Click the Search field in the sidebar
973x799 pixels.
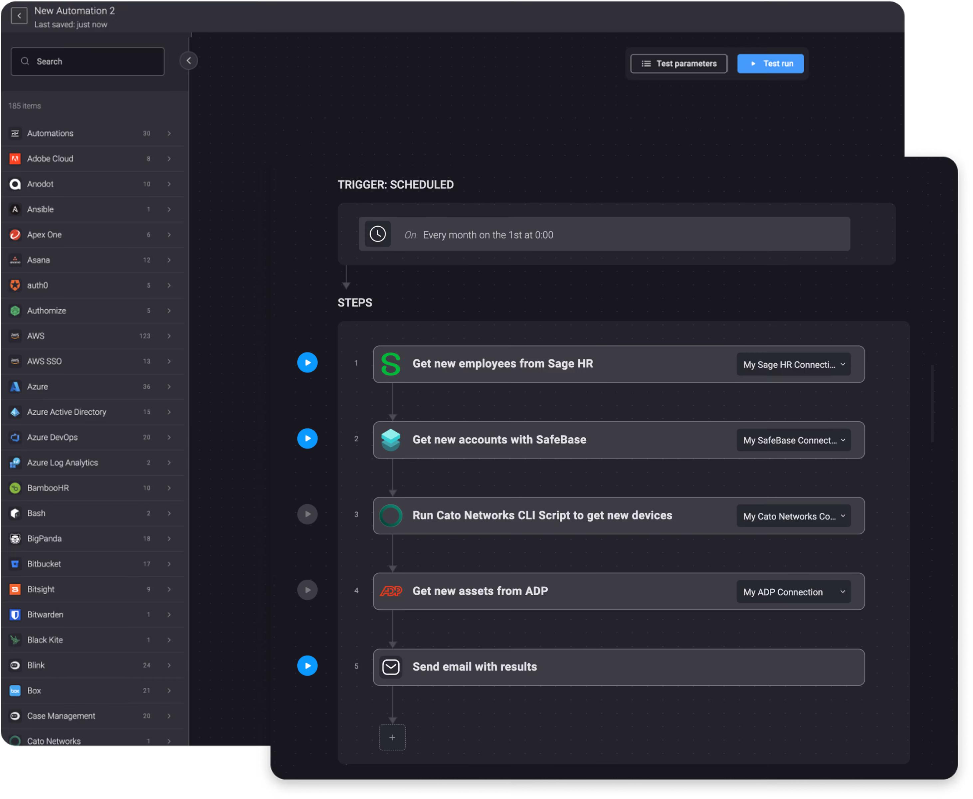click(88, 61)
